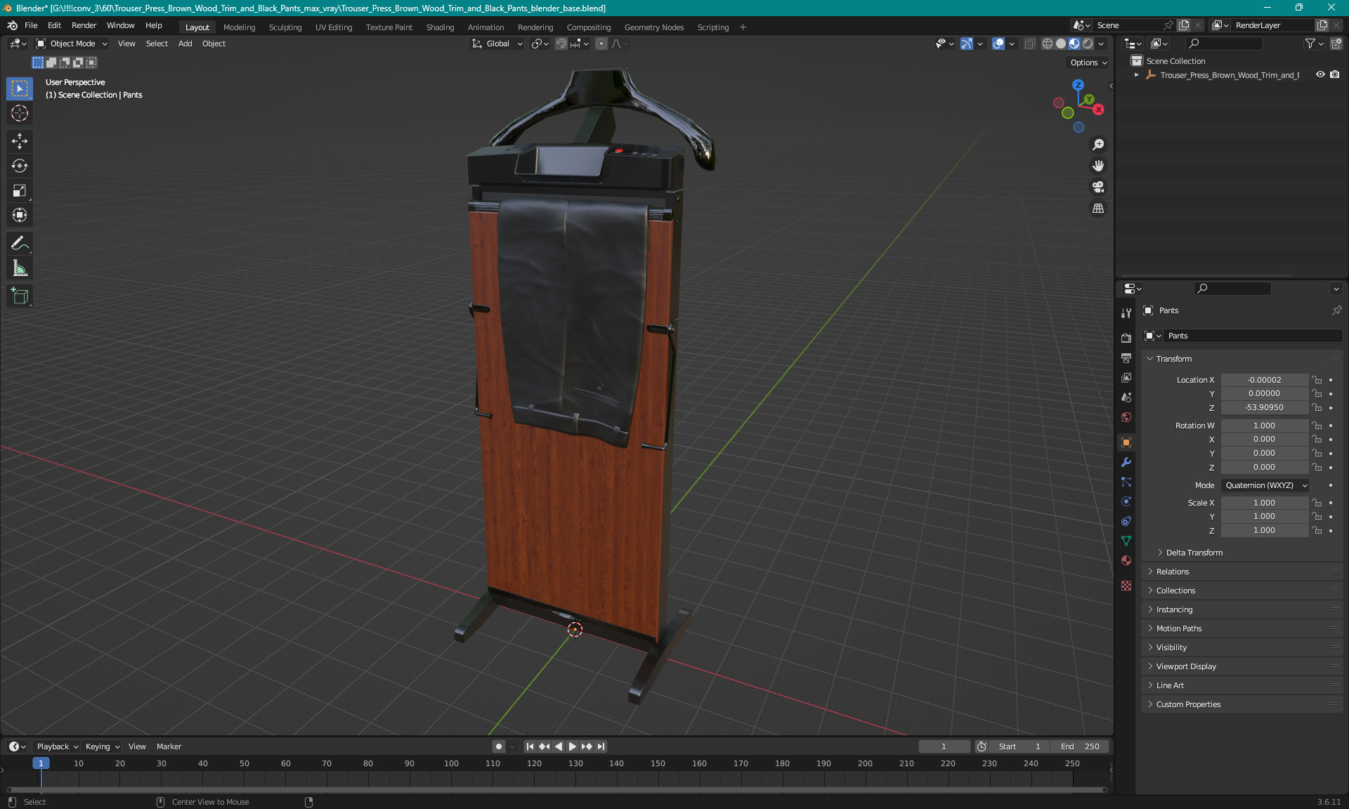Toggle viewport shading Material Preview icon
Viewport: 1349px width, 809px height.
[x=1072, y=44]
